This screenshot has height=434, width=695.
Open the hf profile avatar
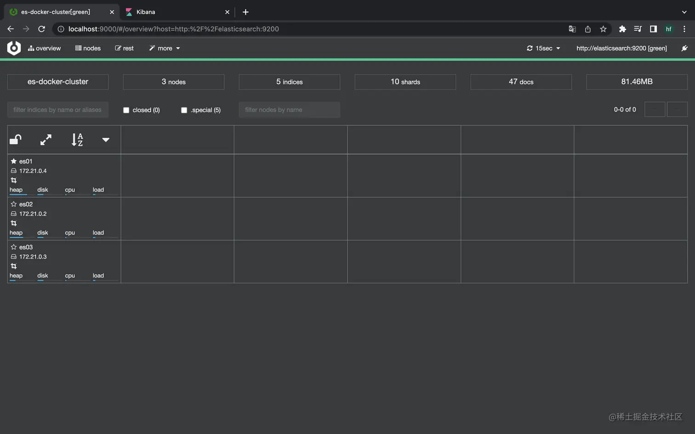[x=669, y=29]
